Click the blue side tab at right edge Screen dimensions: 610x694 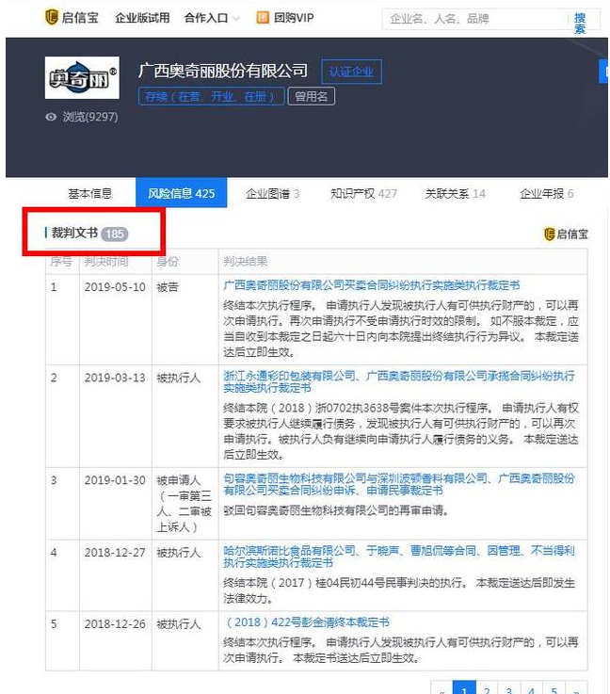(x=603, y=72)
